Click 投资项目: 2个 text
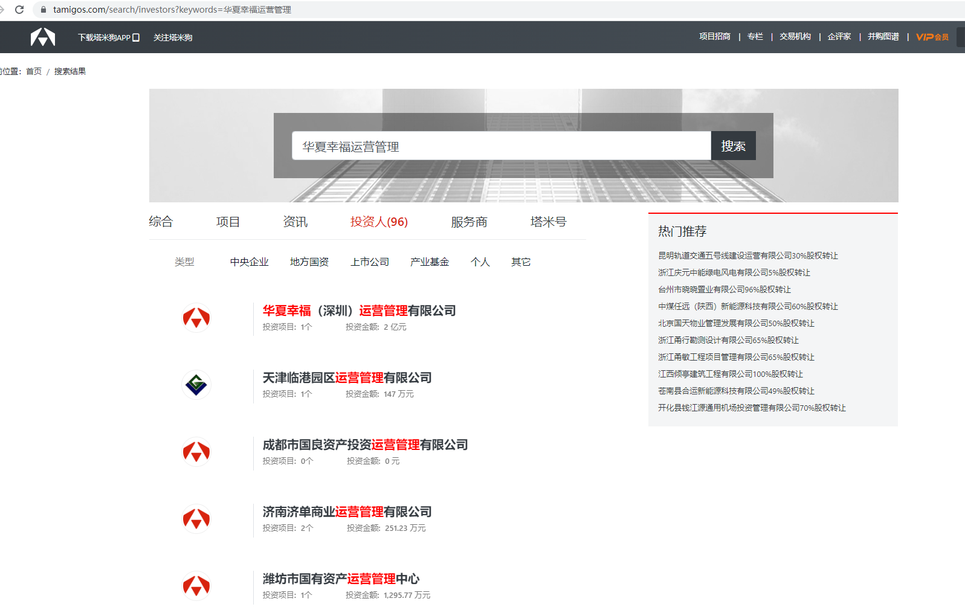 pyautogui.click(x=288, y=528)
